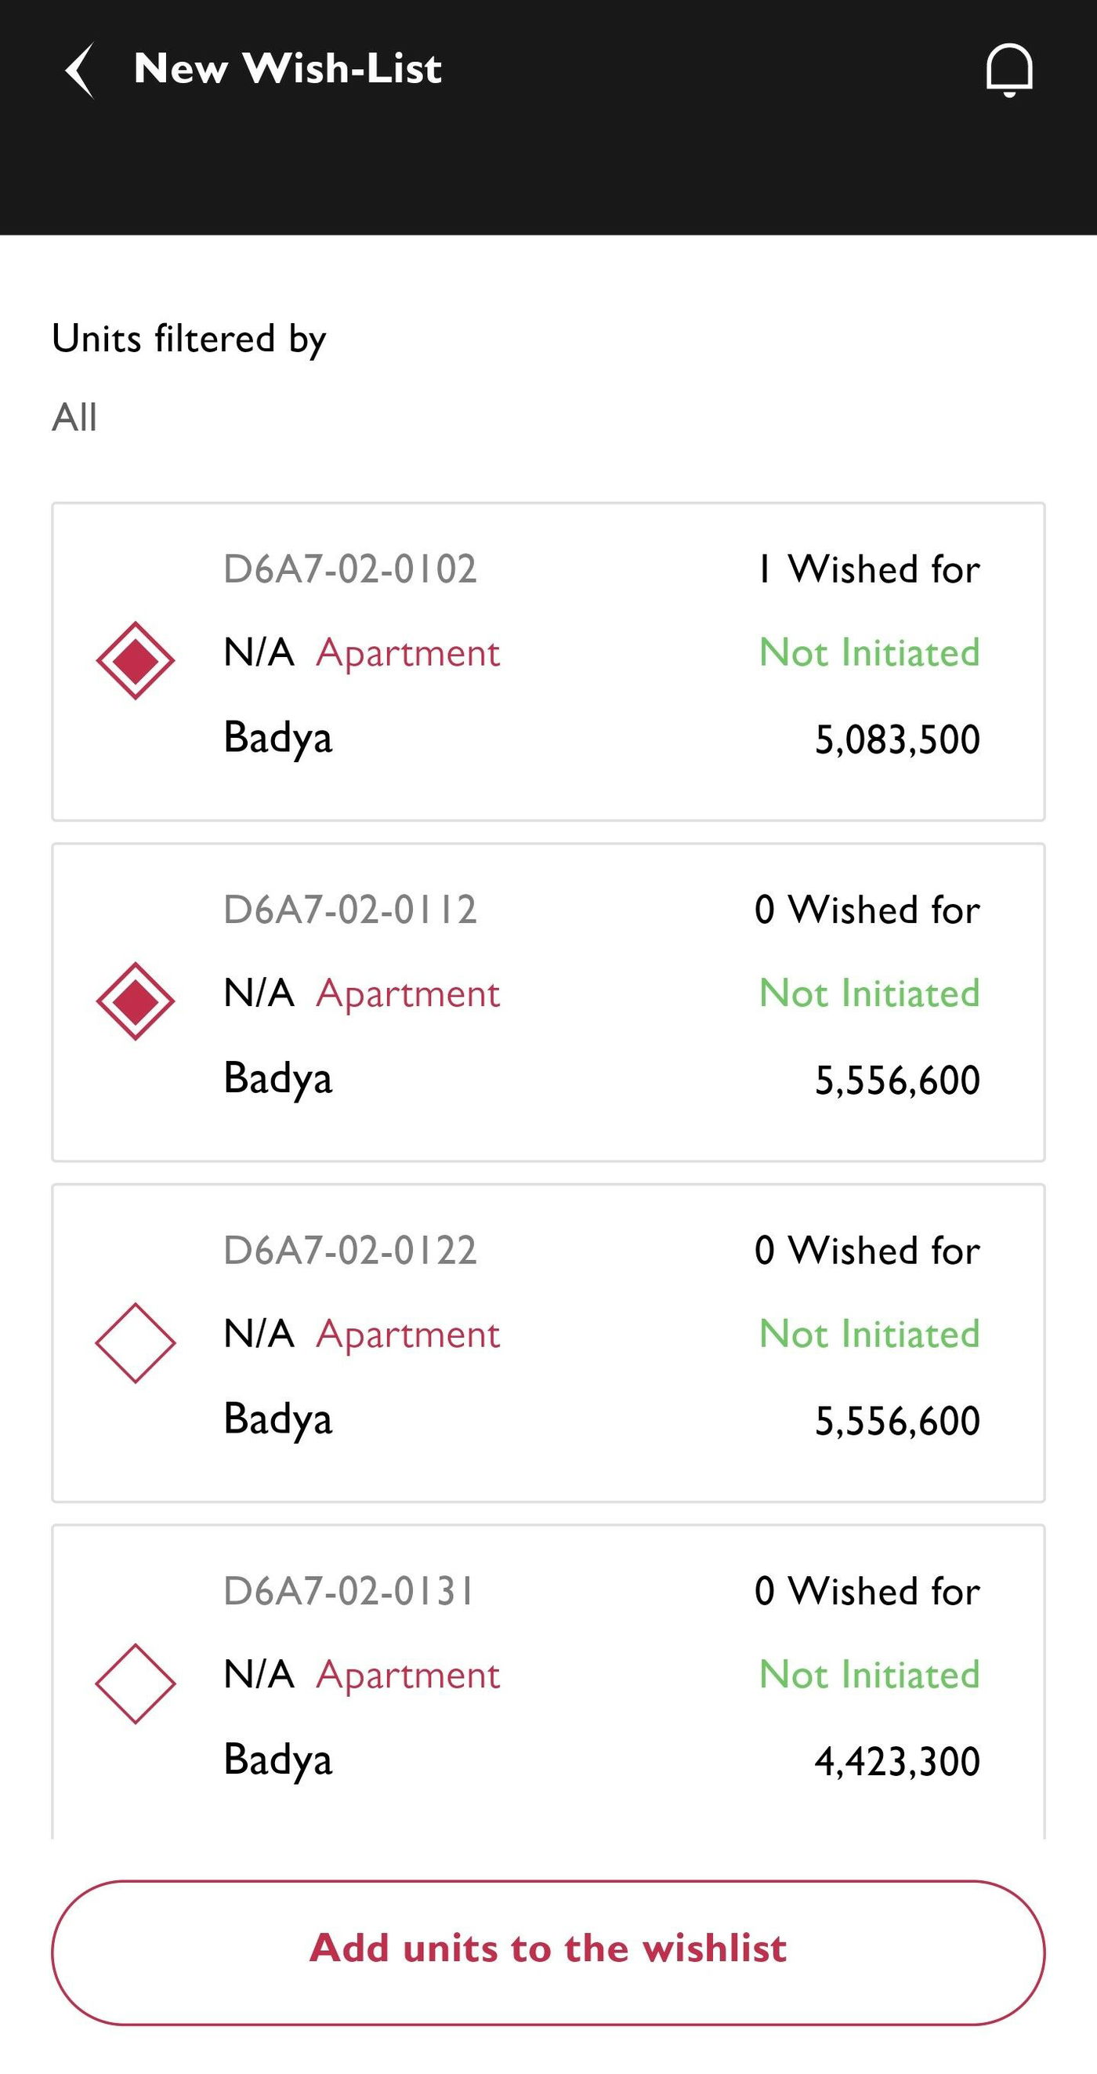1097x2074 pixels.
Task: Uncheck the D6A7-02-0112 diamond selector
Action: 136,1001
